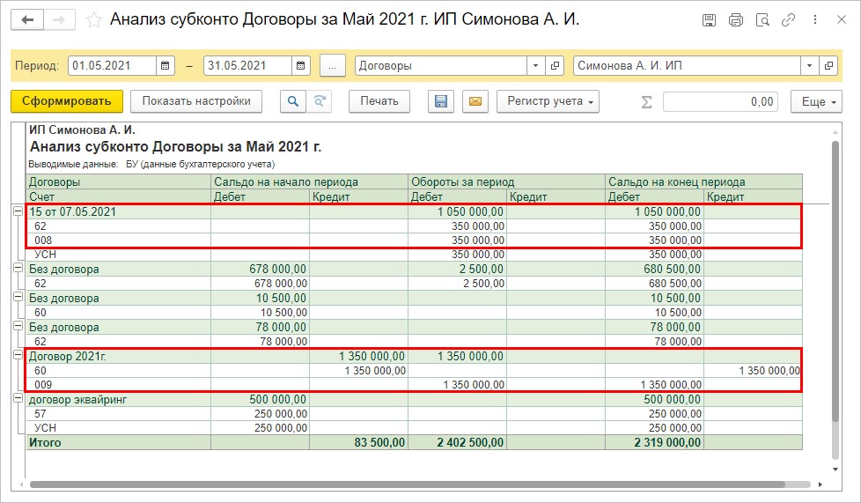The image size is (861, 503).
Task: Click the find magnifier toolbar icon
Action: pos(293,101)
